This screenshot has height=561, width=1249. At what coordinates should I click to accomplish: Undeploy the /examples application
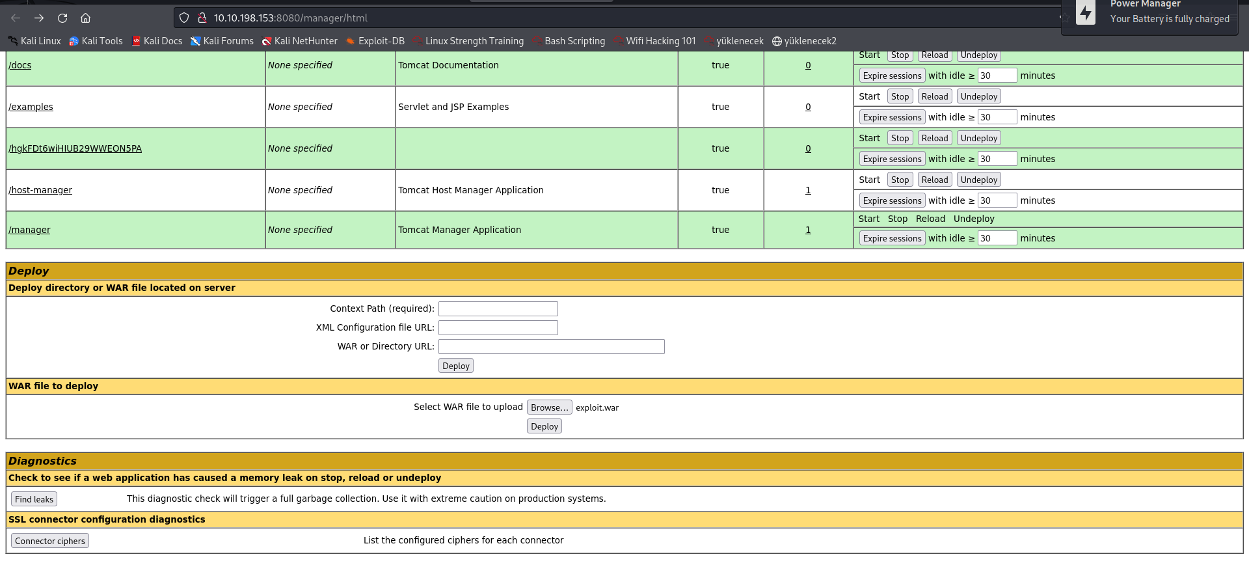pos(978,96)
